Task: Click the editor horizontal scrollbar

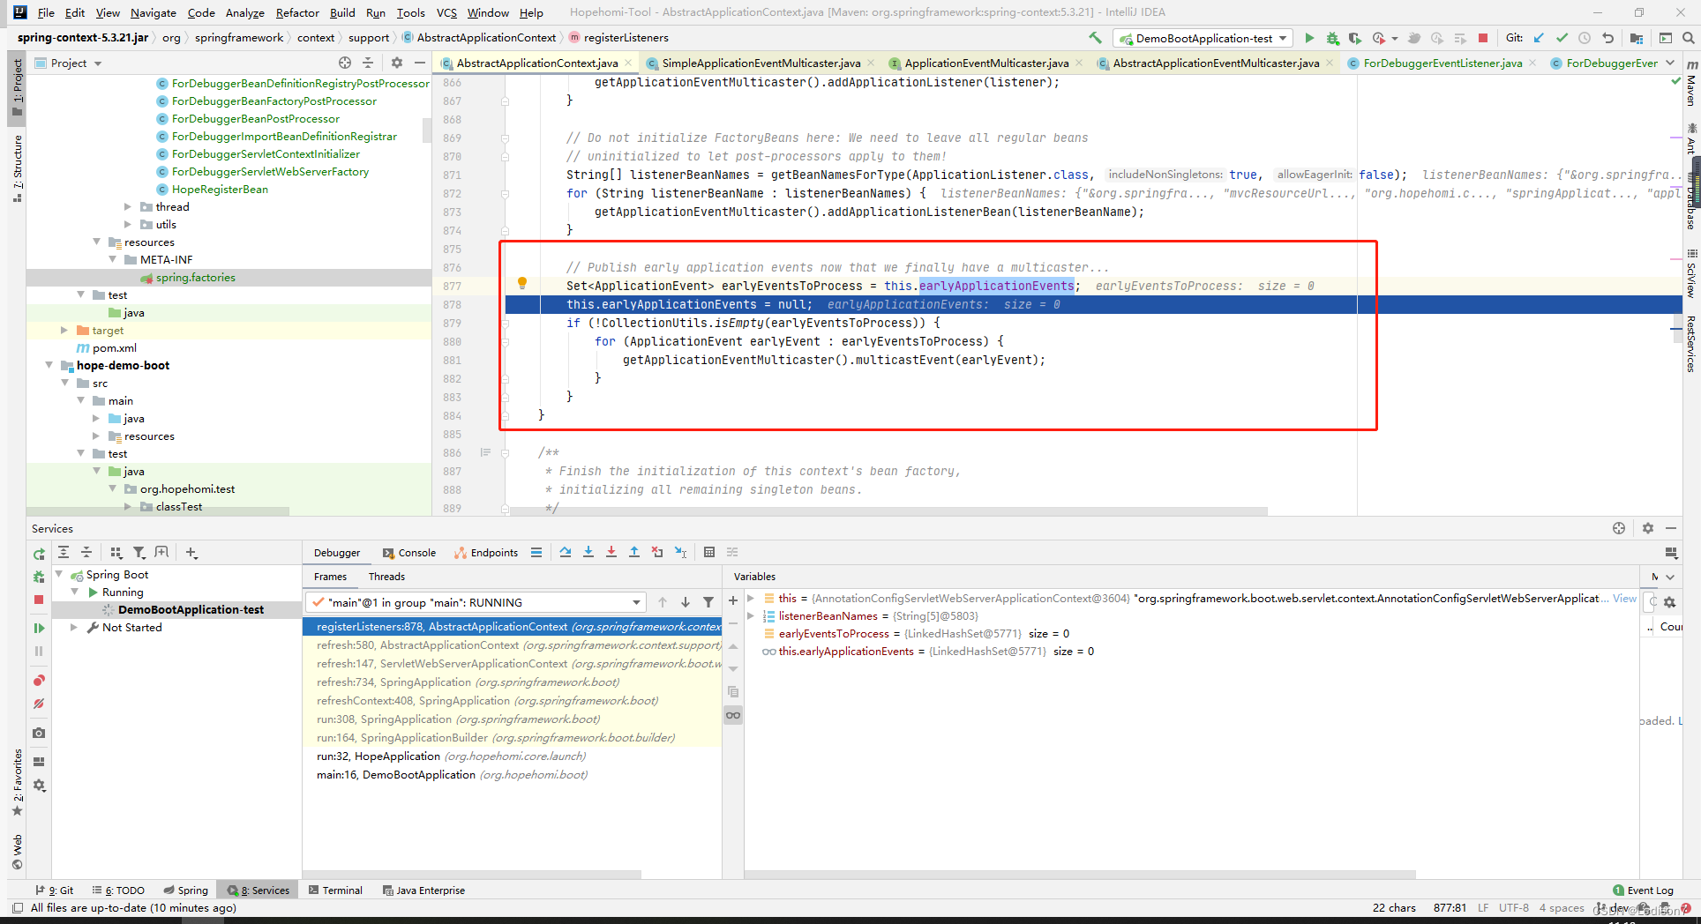Action: pos(888,511)
